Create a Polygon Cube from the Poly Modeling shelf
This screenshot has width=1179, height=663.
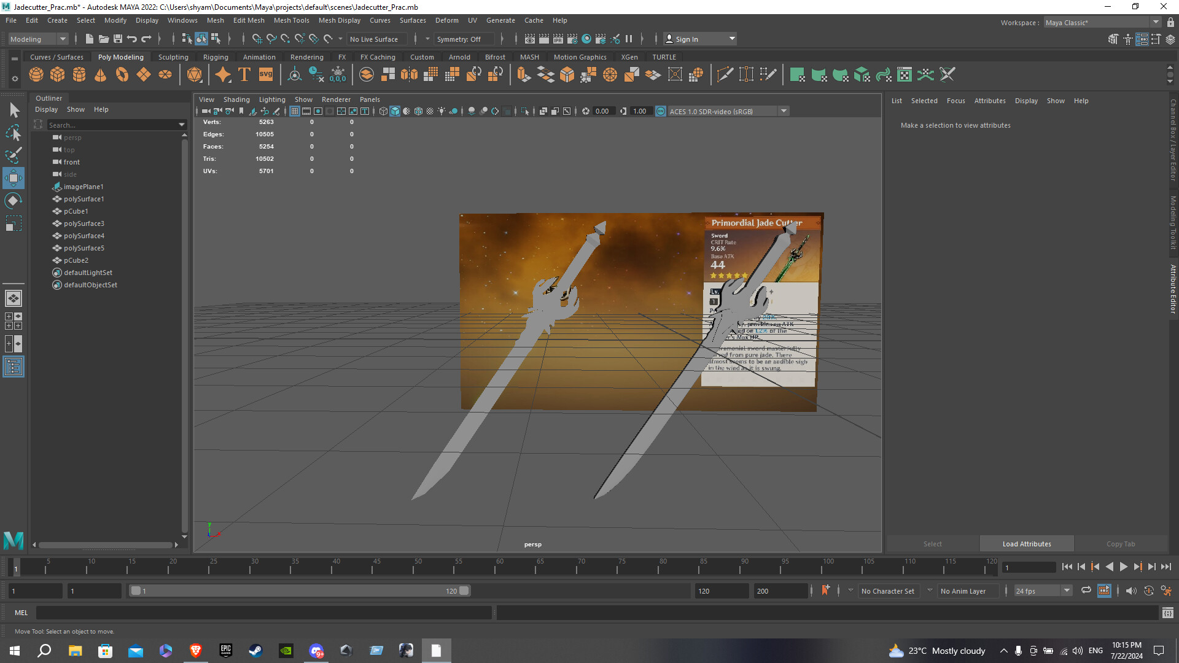pyautogui.click(x=58, y=74)
